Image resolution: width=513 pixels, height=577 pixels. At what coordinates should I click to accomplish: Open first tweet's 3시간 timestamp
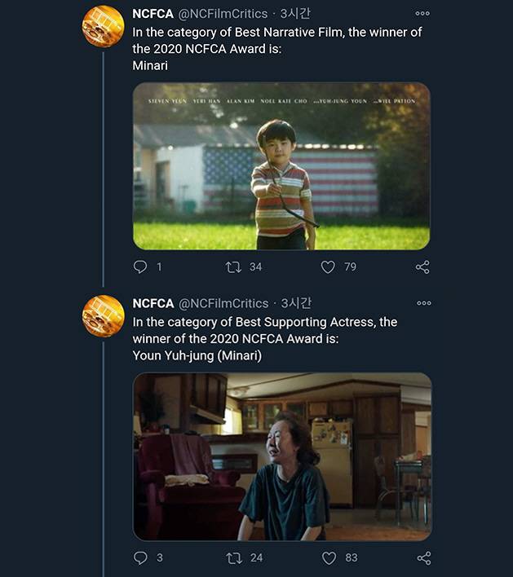(294, 14)
